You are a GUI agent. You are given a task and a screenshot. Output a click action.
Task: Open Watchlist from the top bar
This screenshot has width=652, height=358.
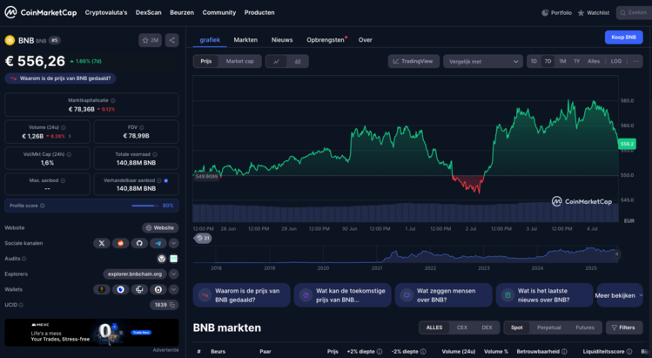point(594,13)
